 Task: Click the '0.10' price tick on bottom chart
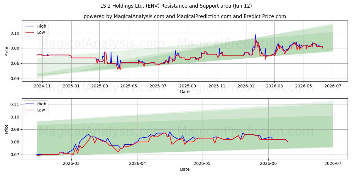[16, 117]
